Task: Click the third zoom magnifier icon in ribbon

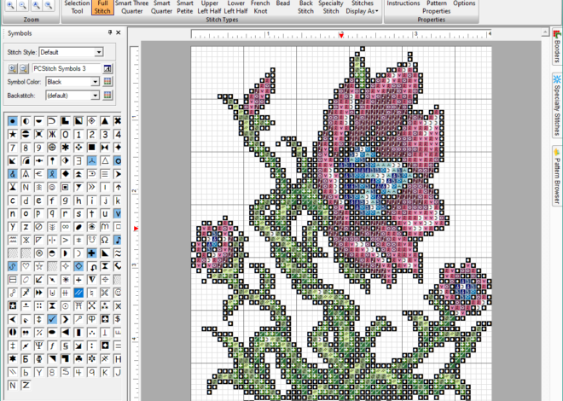Action: point(37,5)
